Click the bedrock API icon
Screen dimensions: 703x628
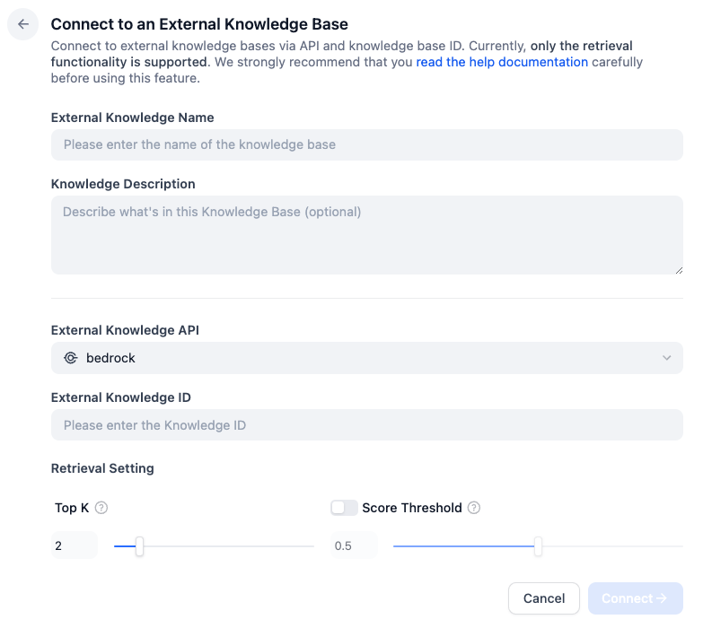point(71,358)
